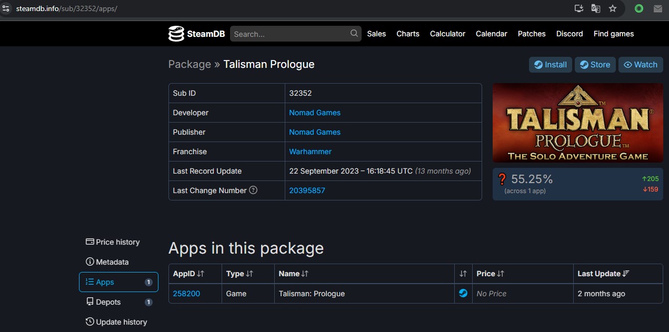669x332 pixels.
Task: Open the Sales menu item
Action: pos(376,34)
